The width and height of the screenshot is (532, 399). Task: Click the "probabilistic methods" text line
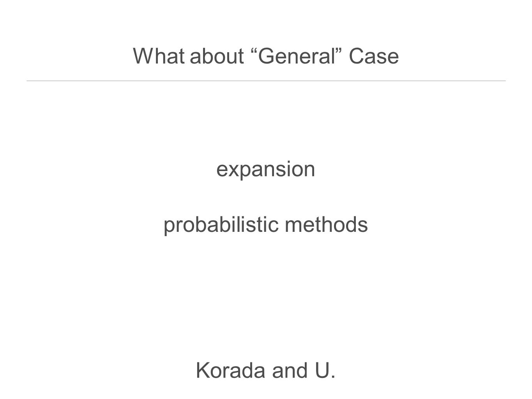pos(266,225)
